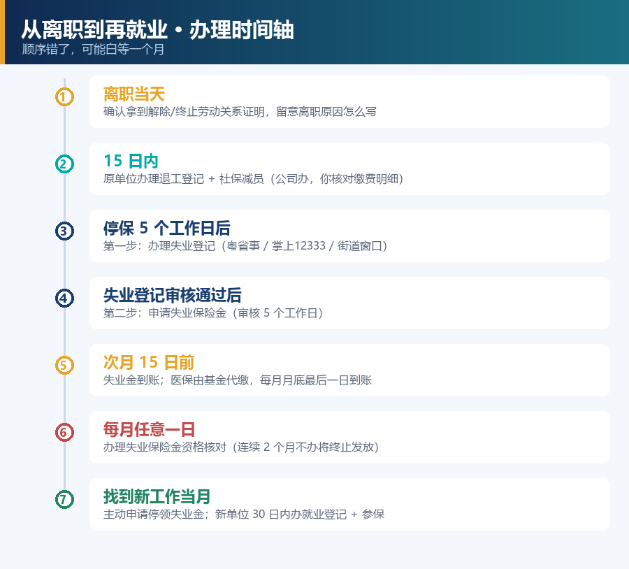This screenshot has width=629, height=569.
Task: Select the heading 次月 15 日前
Action: tap(149, 362)
